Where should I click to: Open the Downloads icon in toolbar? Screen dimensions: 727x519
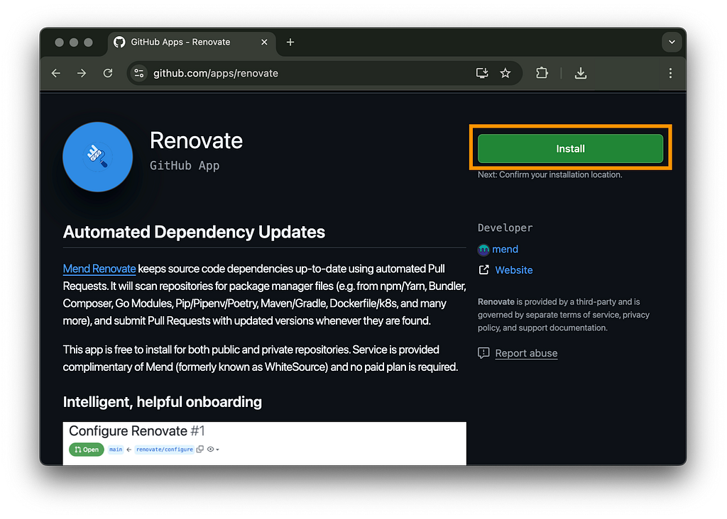coord(581,73)
